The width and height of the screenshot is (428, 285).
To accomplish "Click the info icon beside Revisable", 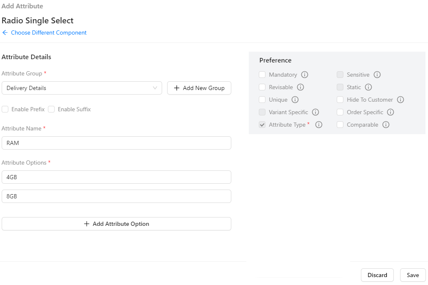I will pos(300,87).
